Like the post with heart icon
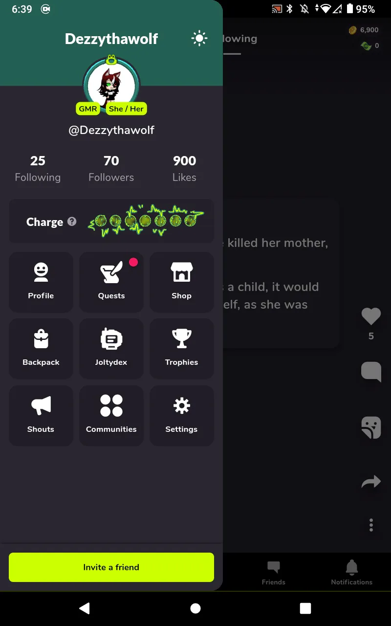391x626 pixels. click(x=371, y=316)
